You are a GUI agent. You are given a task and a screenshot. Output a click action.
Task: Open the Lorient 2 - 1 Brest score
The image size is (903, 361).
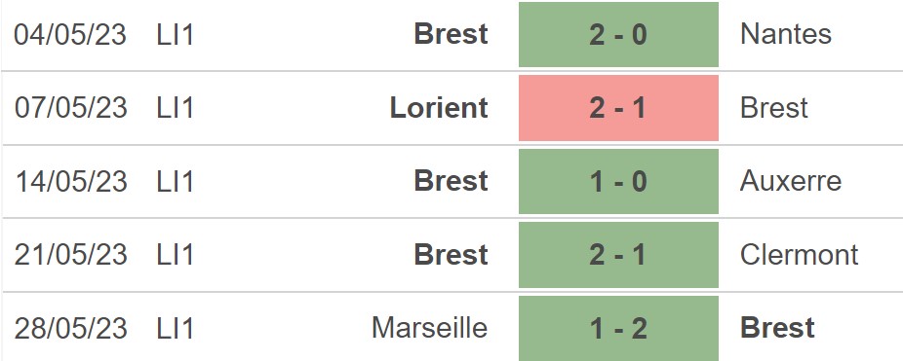(x=618, y=108)
